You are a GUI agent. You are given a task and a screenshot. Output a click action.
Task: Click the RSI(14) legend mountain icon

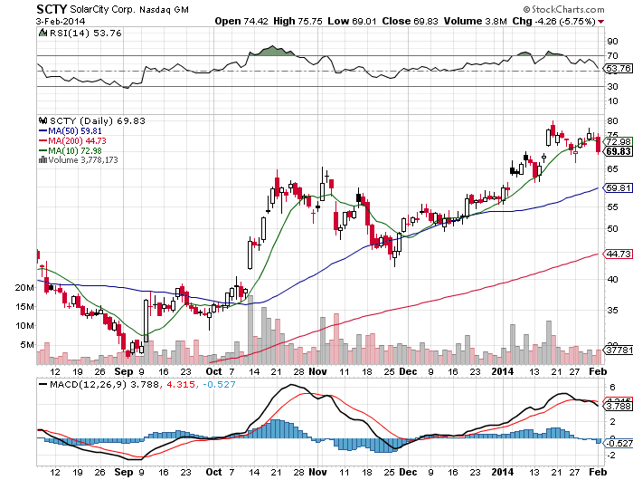point(43,33)
